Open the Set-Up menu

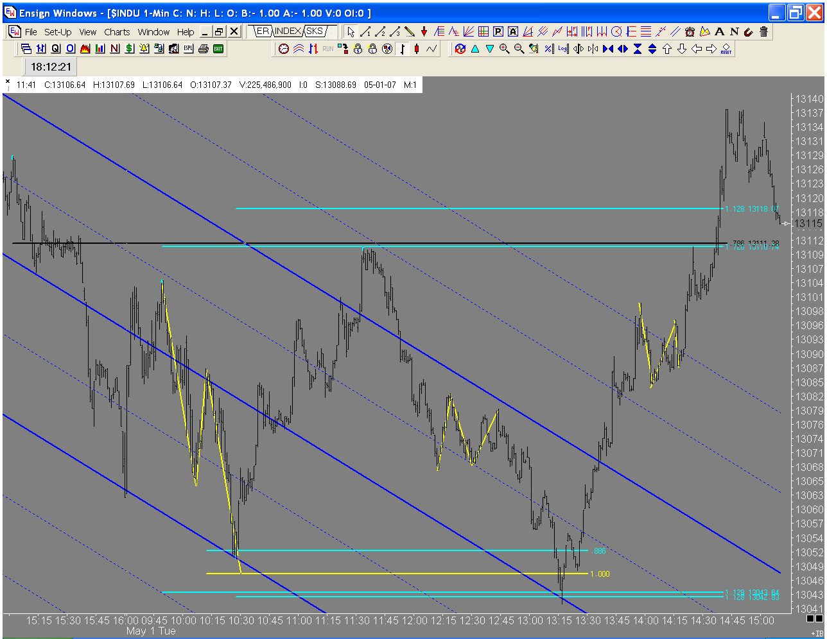(x=58, y=32)
